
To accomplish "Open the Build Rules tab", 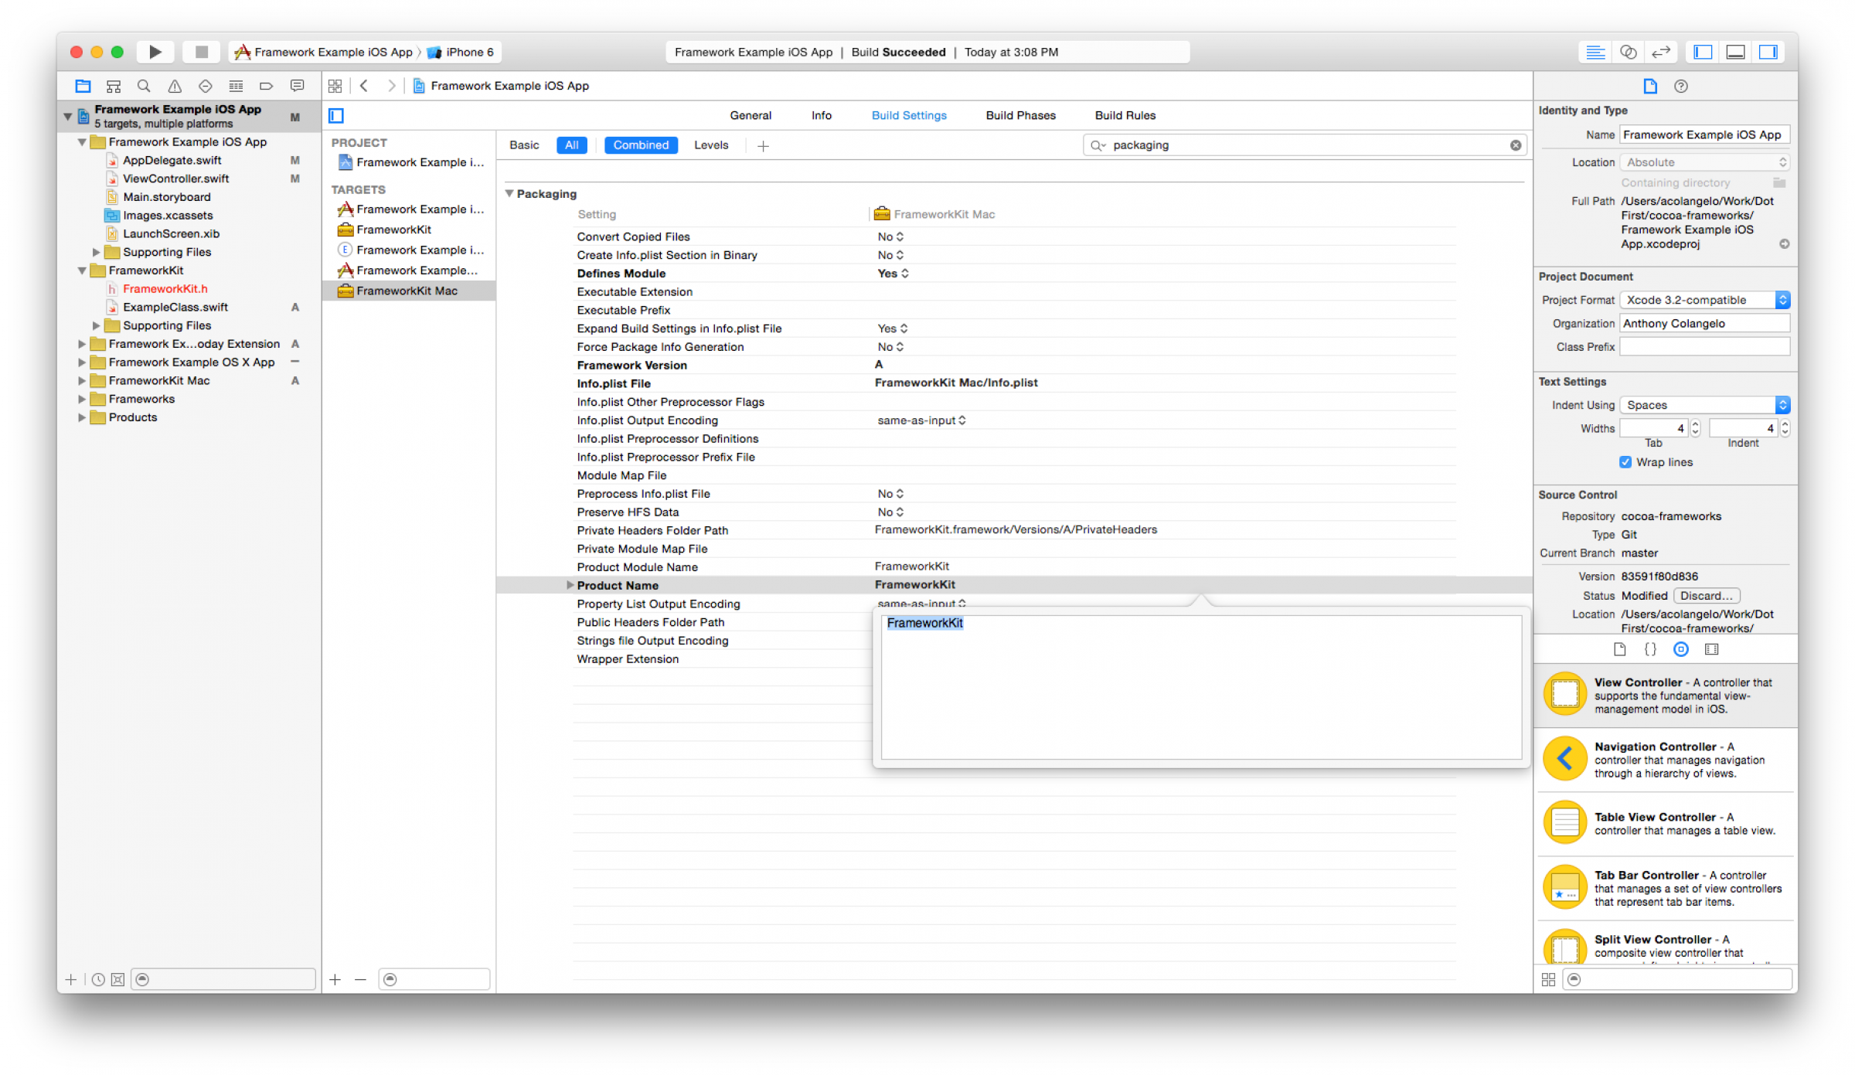I will pos(1125,115).
